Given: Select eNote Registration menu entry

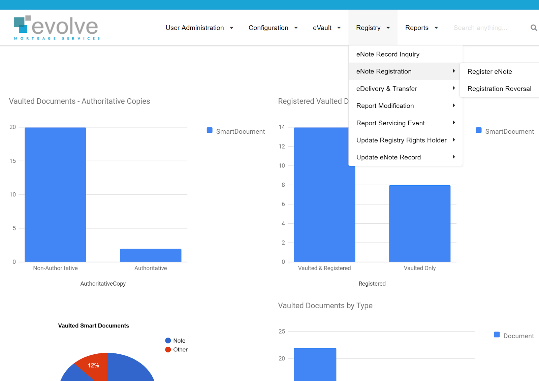Looking at the screenshot, I should pos(404,71).
